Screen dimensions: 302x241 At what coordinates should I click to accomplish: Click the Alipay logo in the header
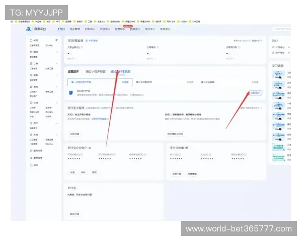(x=29, y=29)
